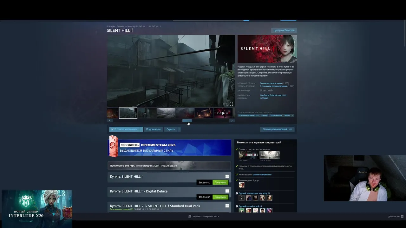
Task: Open Silent Hill 2 similar game thumbnail
Action: [270, 155]
